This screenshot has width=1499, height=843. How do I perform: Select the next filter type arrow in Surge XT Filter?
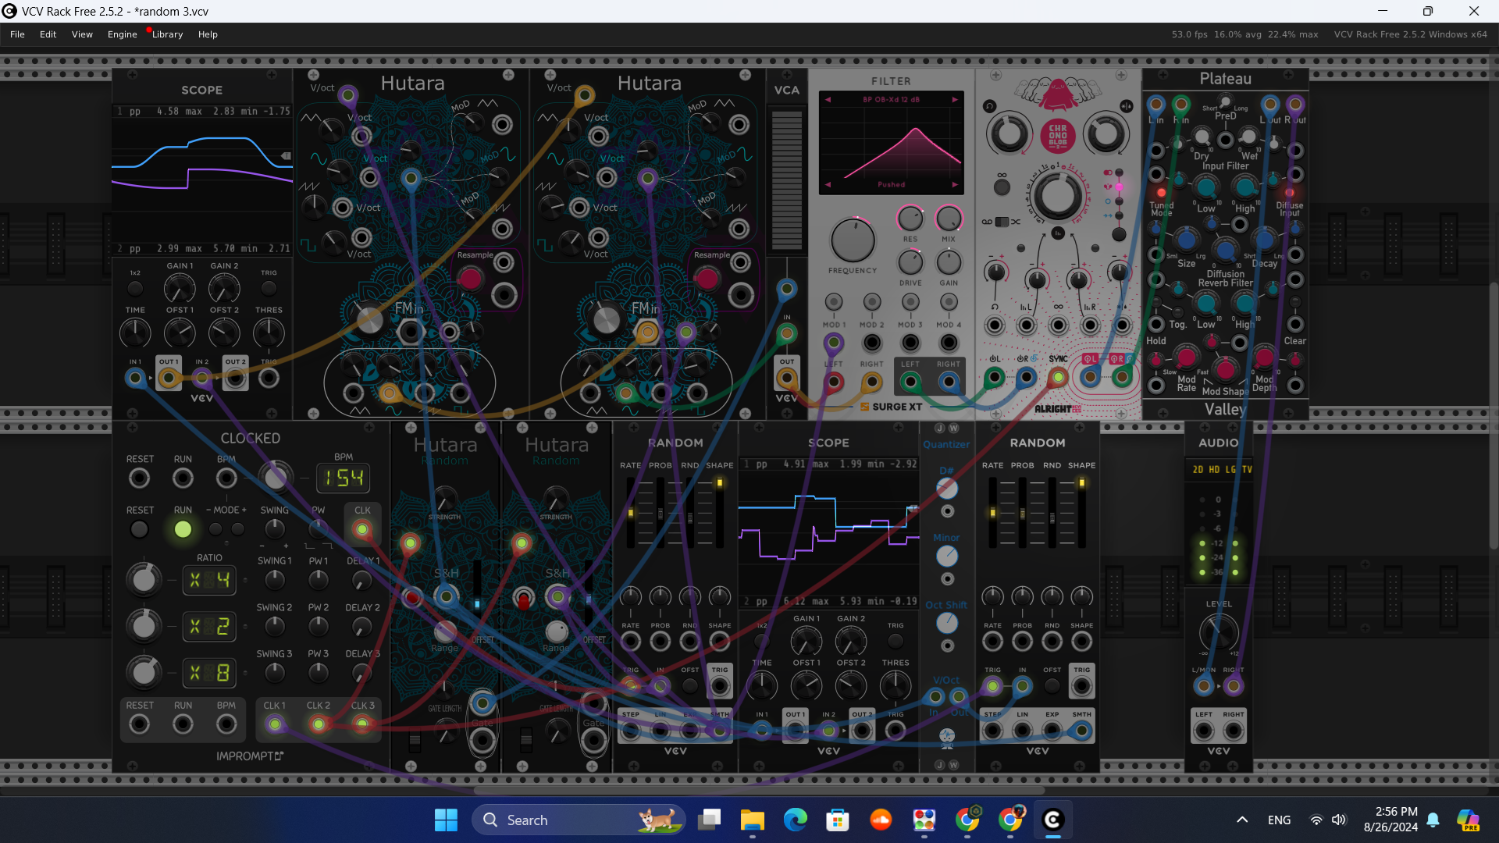coord(954,100)
